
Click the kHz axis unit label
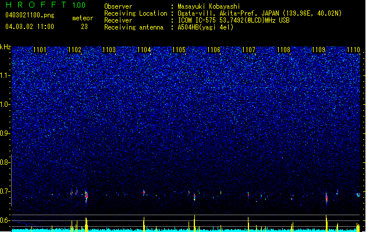pyautogui.click(x=5, y=47)
